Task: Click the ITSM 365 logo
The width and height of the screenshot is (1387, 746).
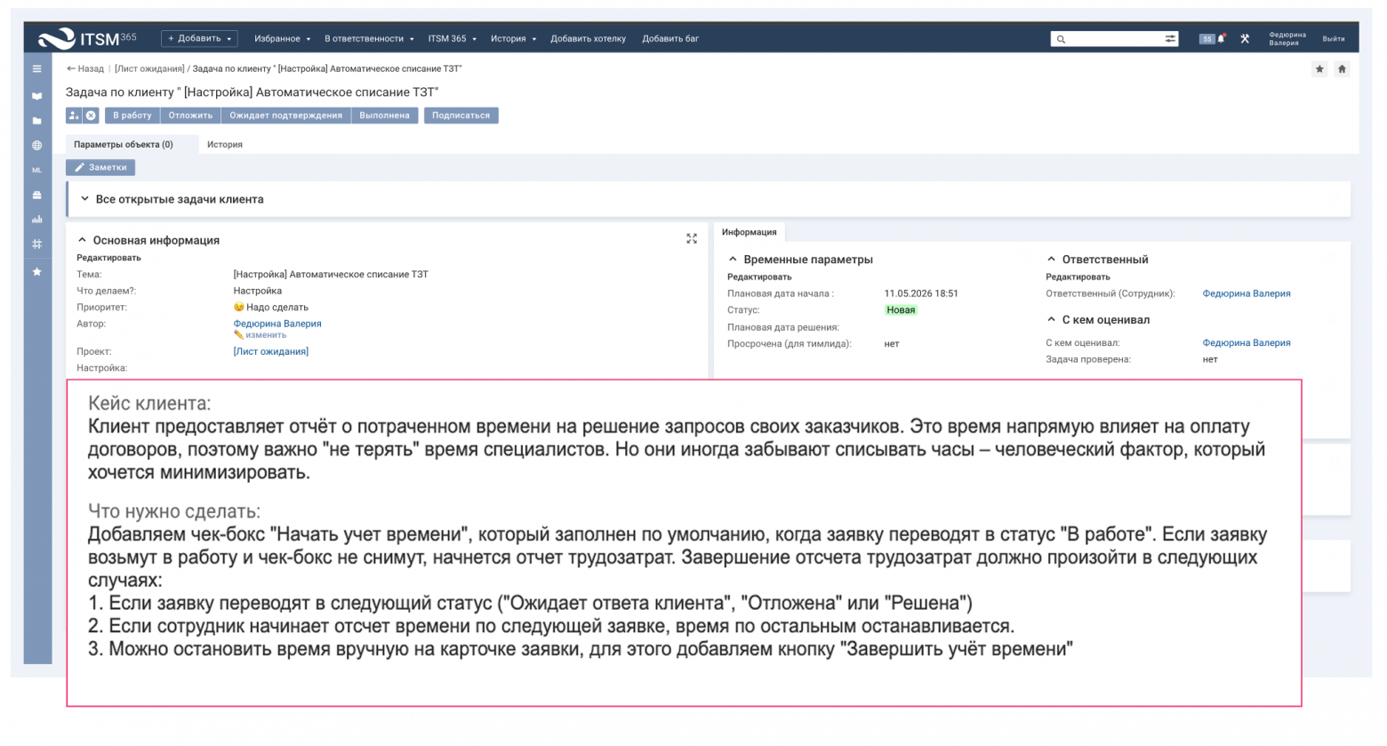Action: [87, 38]
